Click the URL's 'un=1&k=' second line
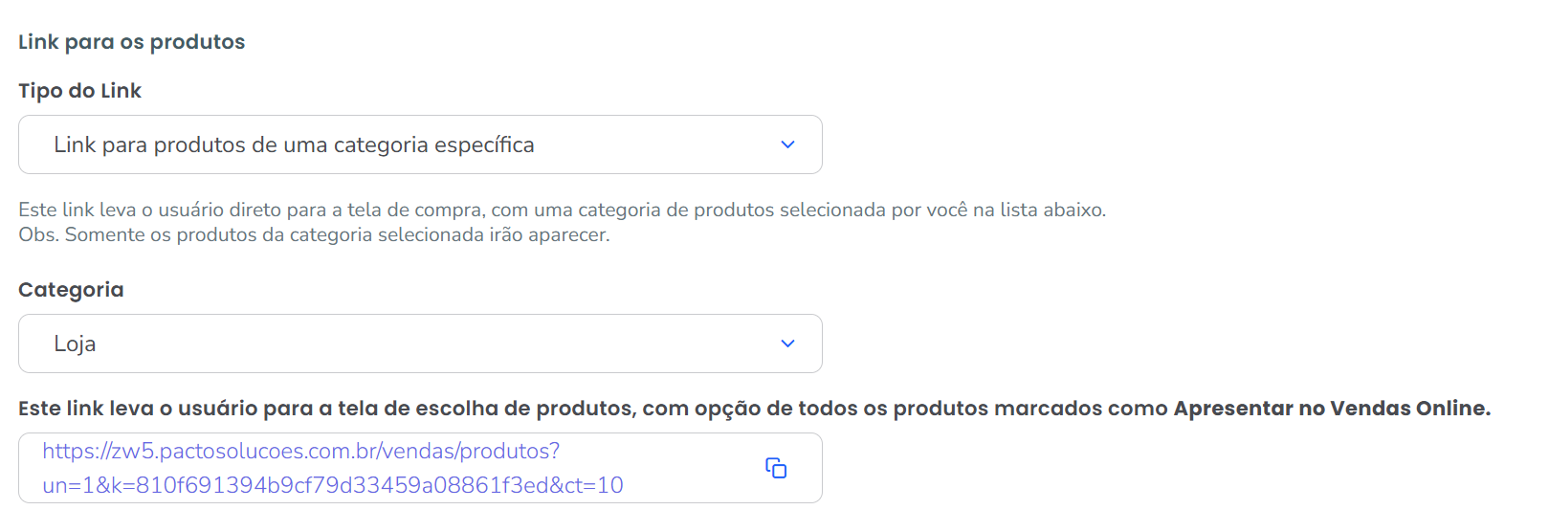Screen dimensions: 1549x532 (332, 485)
